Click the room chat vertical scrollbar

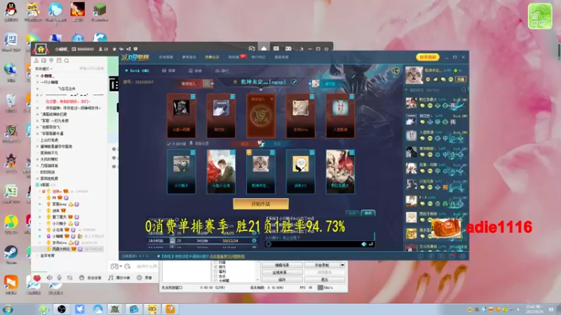[374, 236]
